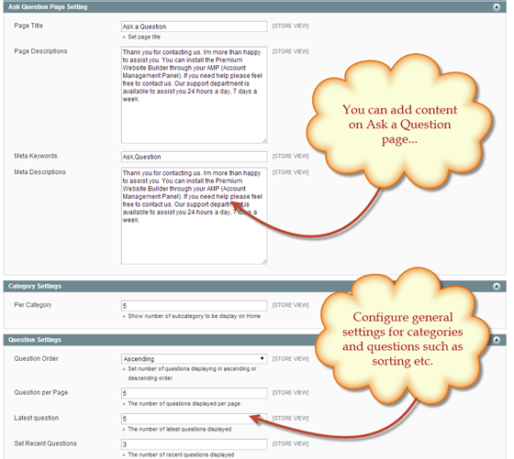Click the STORE VIEW tag beside Question Order

point(290,359)
